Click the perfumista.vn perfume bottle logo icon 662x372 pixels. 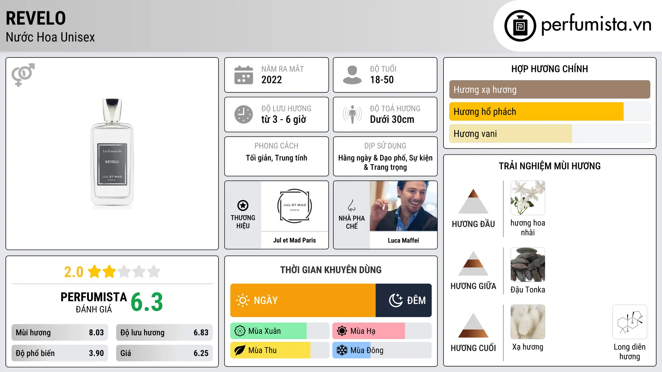pos(520,26)
